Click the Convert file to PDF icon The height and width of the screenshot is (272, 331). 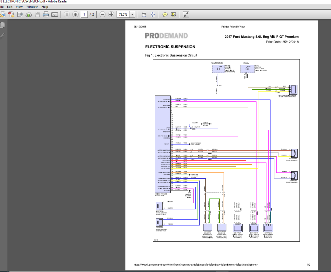coord(3,14)
